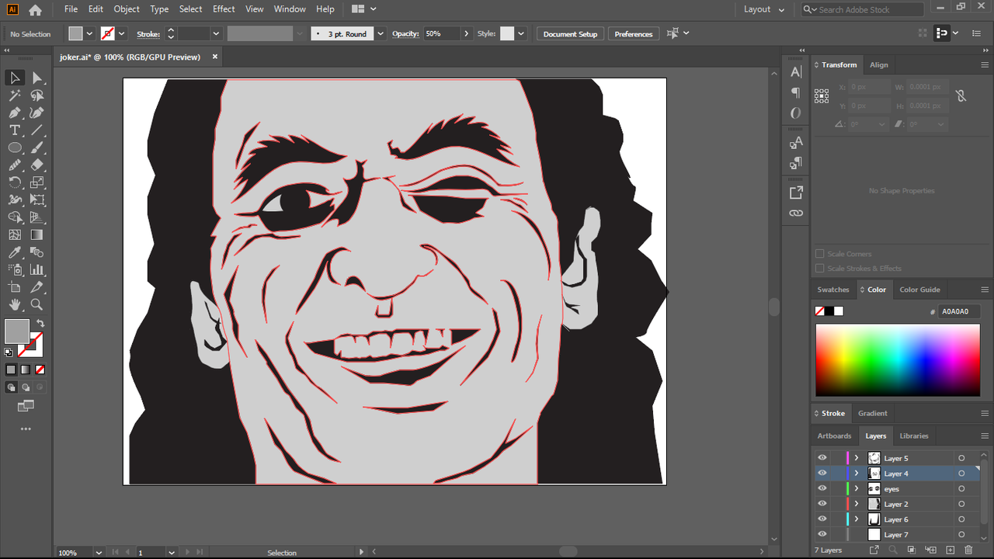Select the Rotate tool
The image size is (994, 559).
click(15, 182)
